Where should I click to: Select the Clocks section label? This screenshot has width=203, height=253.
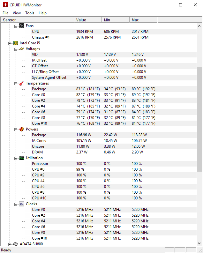[x=32, y=204]
